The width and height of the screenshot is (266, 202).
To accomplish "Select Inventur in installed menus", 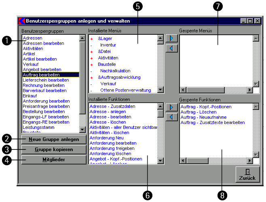I will (108, 45).
